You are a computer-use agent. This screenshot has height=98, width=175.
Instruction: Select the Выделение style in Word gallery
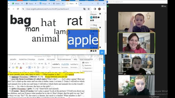(x=56, y=66)
